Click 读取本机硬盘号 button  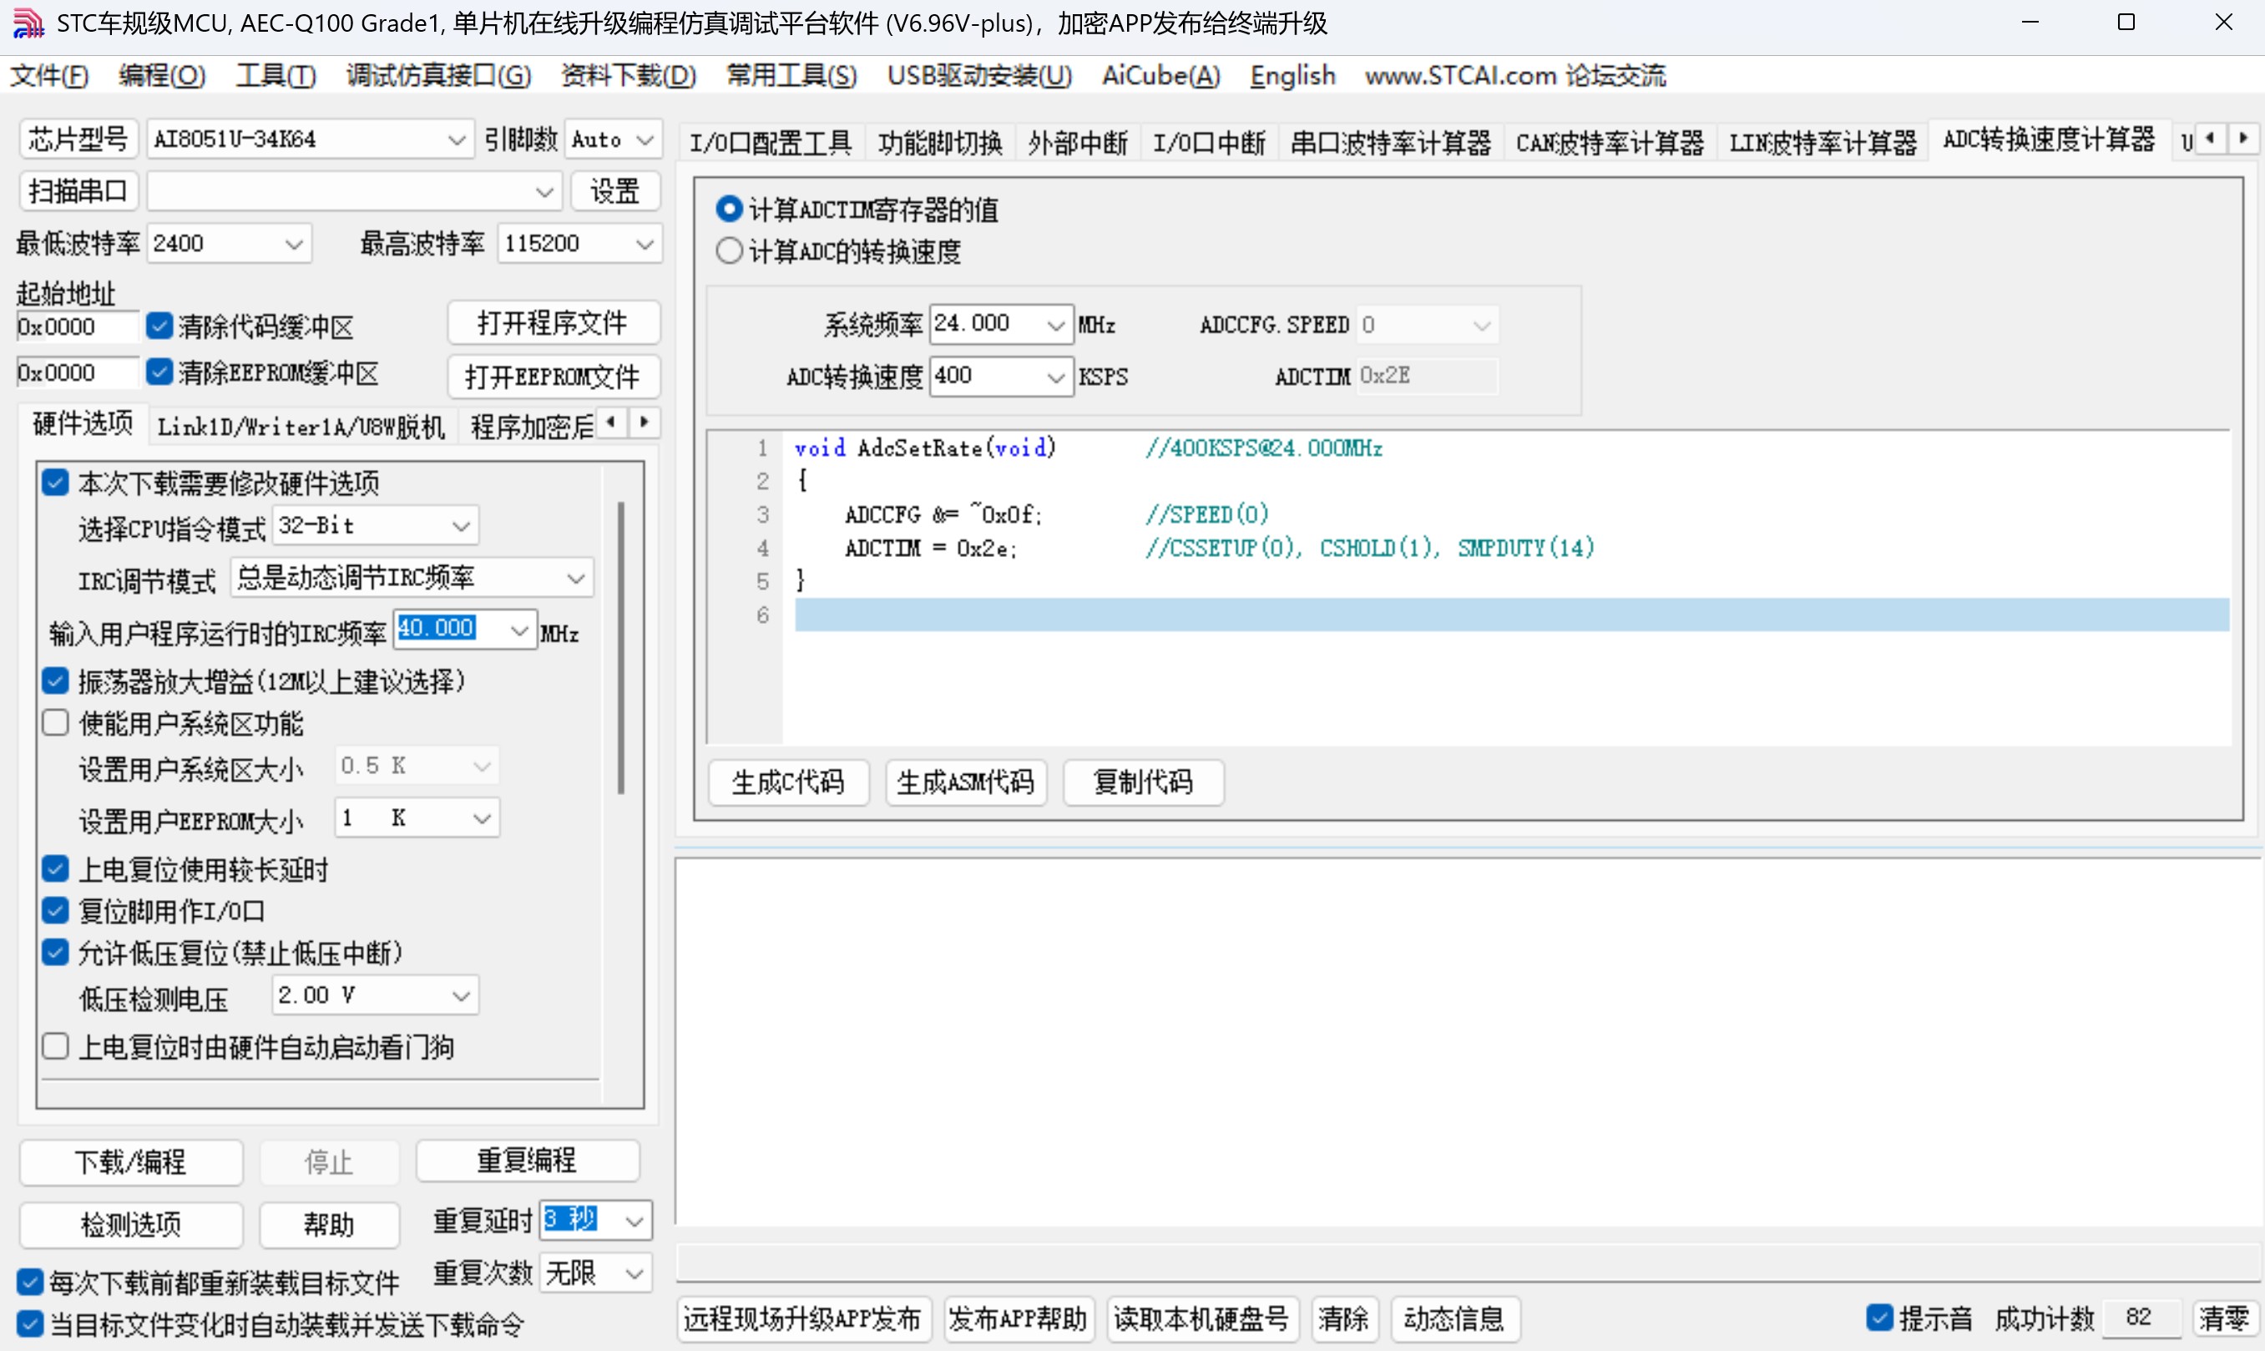1202,1318
